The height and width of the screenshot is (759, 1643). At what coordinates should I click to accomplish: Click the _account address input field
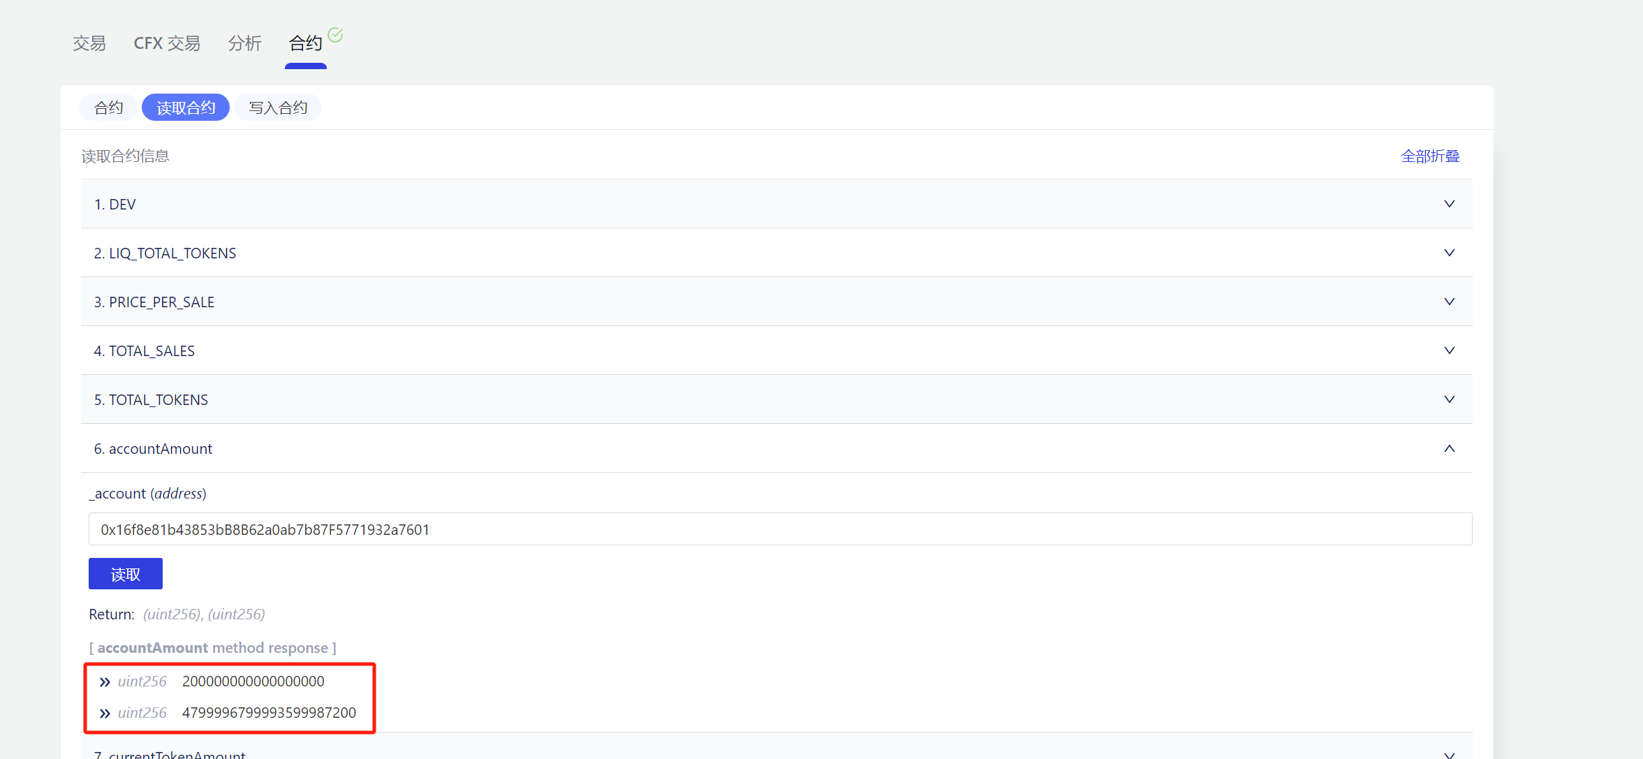(x=780, y=529)
